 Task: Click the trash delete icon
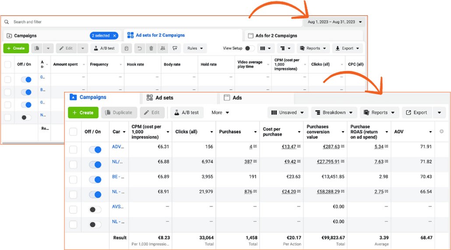point(152,48)
